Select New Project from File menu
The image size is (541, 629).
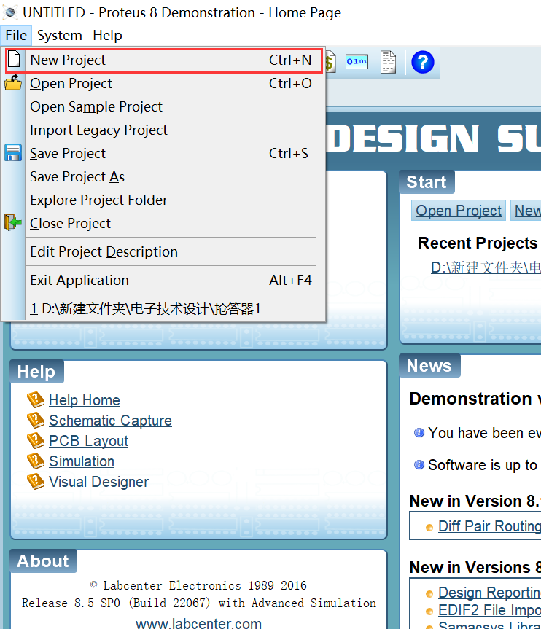pos(164,60)
